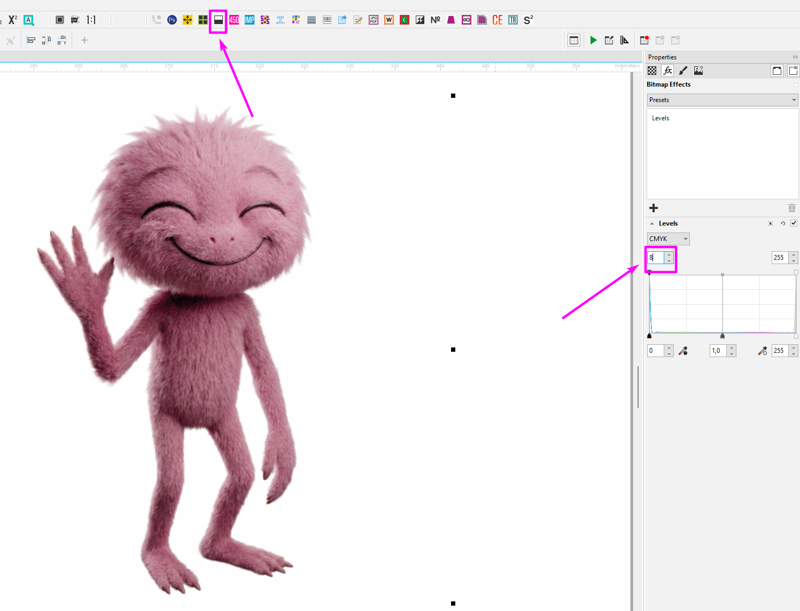Click the upper-left input field showing 8
800x611 pixels.
coord(656,258)
